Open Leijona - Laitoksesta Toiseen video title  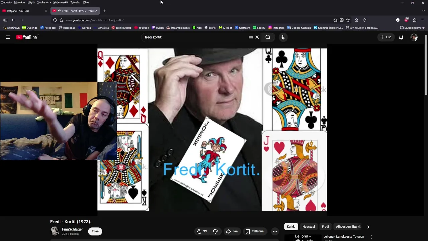[344, 237]
